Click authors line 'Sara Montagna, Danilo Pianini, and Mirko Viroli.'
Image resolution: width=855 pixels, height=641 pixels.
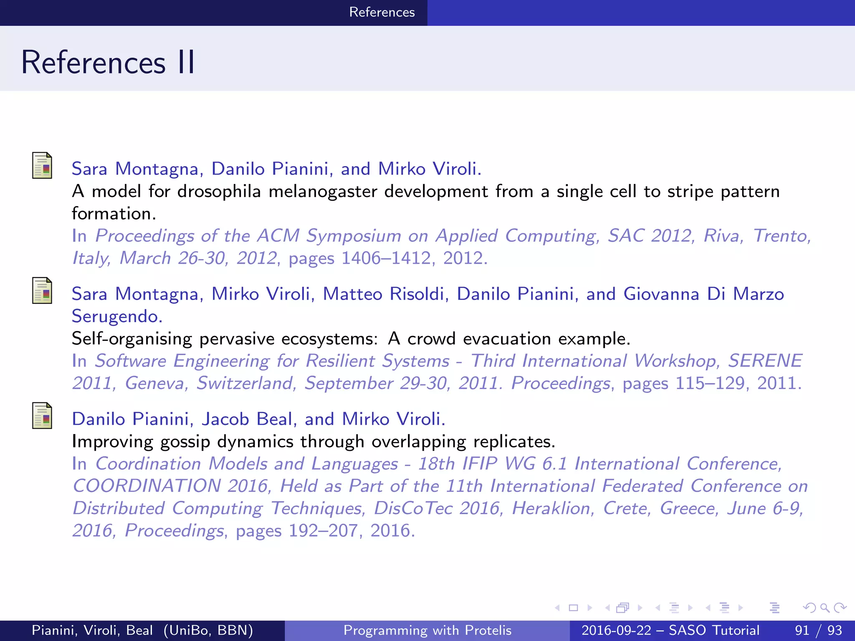pyautogui.click(x=277, y=169)
